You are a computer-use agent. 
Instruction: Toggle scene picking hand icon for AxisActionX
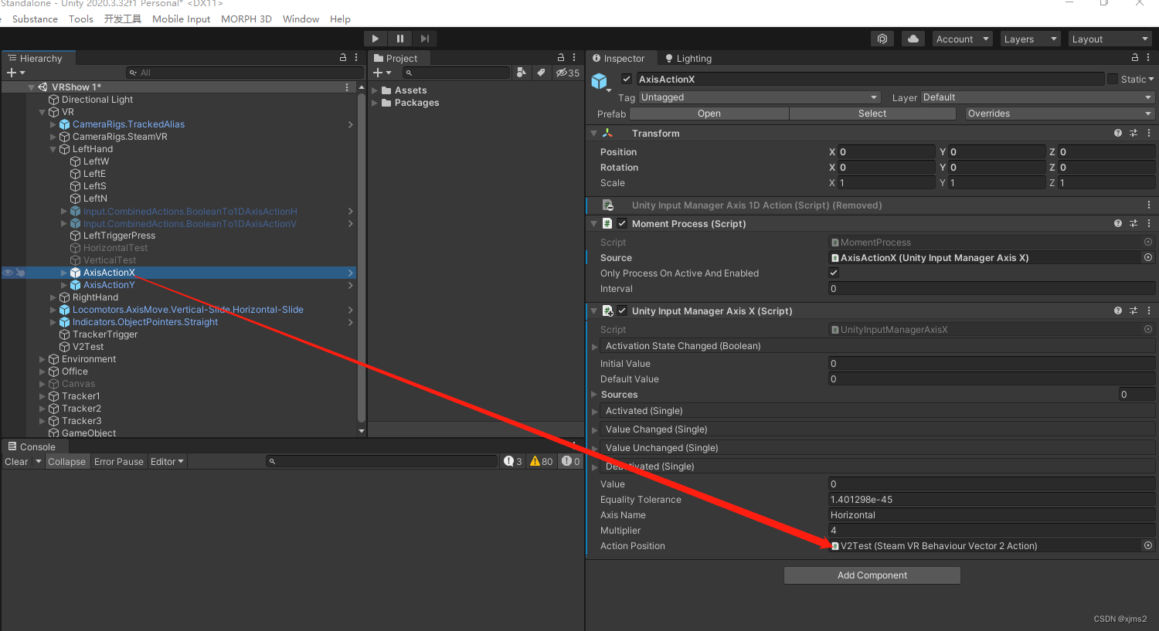click(20, 273)
